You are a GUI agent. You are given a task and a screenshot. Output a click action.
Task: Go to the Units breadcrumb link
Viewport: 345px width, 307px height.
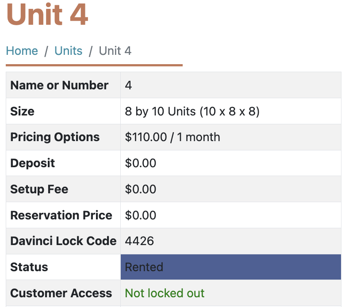pos(69,51)
